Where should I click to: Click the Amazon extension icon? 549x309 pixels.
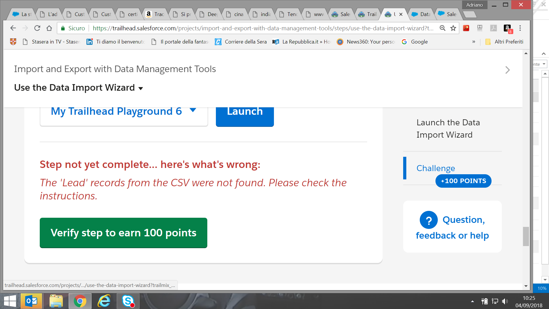pyautogui.click(x=507, y=28)
